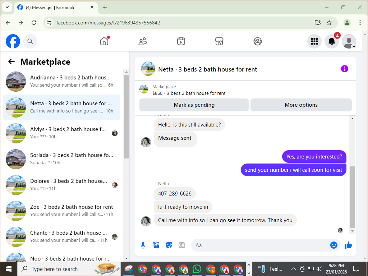Screen dimensions: 368x276
Task: Choose a GIF icon
Action: click(x=182, y=245)
